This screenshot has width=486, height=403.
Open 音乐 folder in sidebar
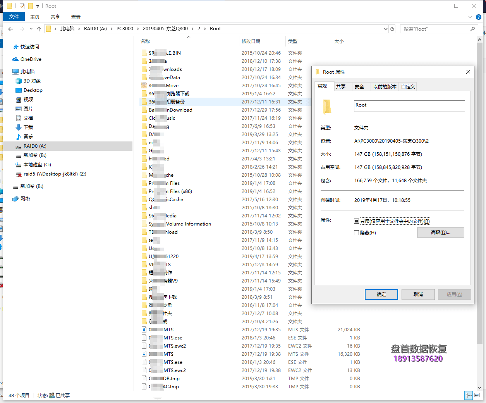click(24, 137)
